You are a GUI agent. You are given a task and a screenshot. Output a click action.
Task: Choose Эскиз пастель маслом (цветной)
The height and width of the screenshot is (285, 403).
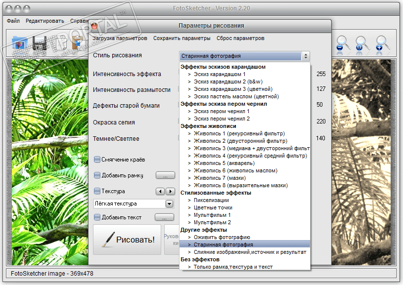point(245,96)
